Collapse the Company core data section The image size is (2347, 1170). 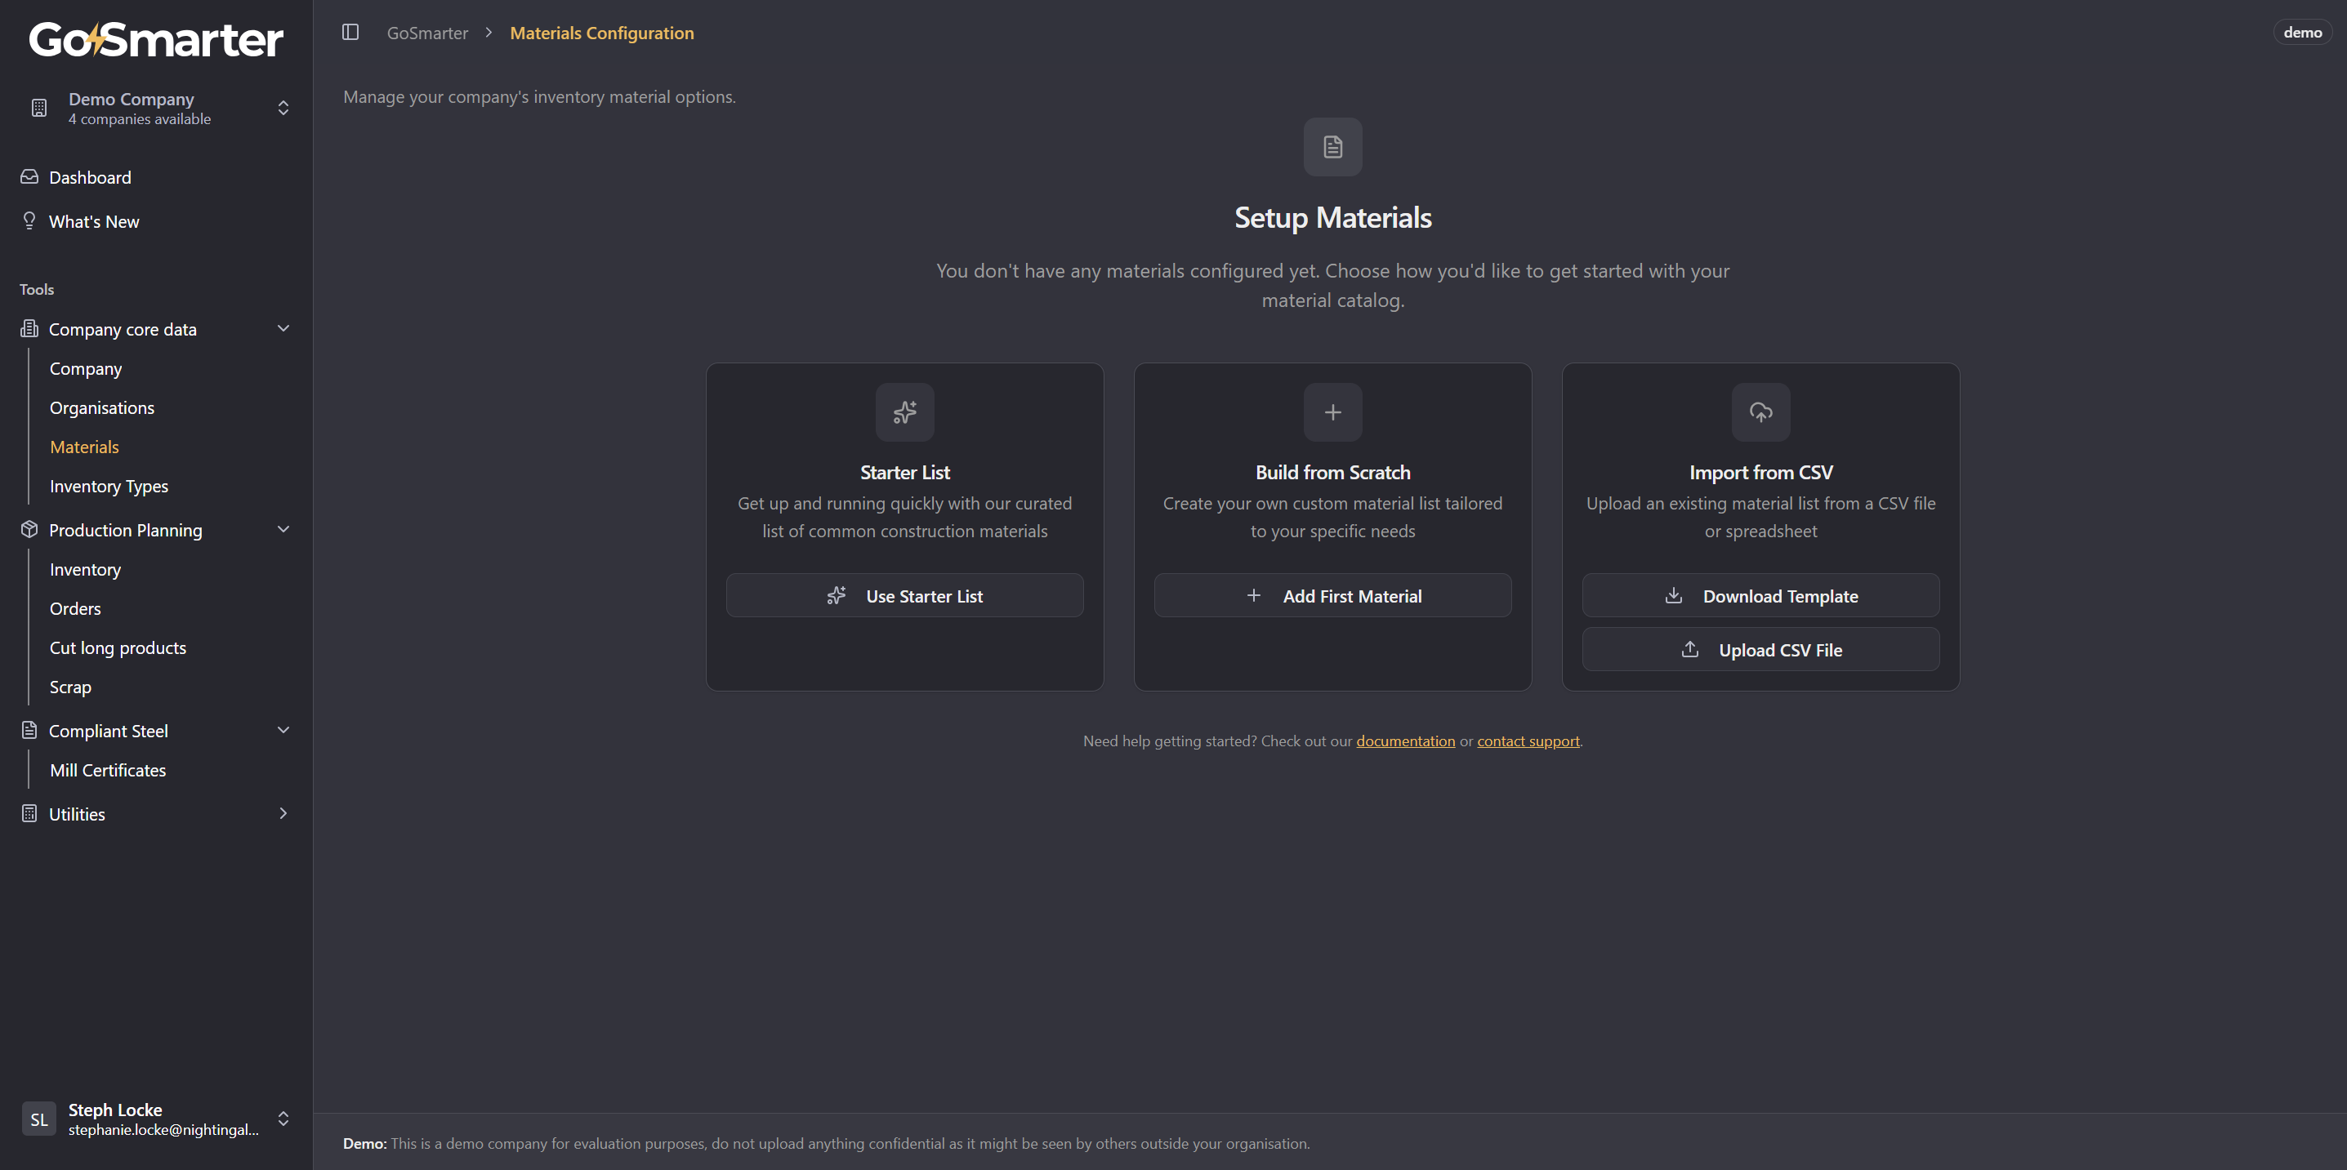[283, 329]
